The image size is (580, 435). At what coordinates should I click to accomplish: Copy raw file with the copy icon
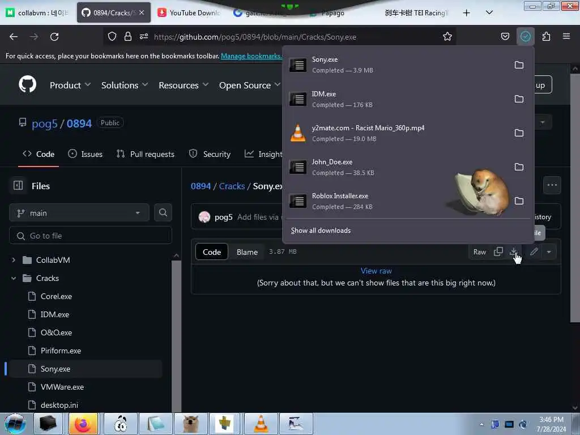click(498, 252)
